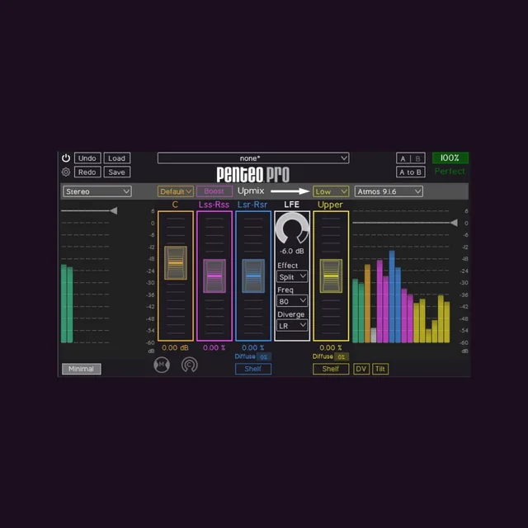The height and width of the screenshot is (528, 528).
Task: Click the Upper 0.00 % value
Action: 331,347
